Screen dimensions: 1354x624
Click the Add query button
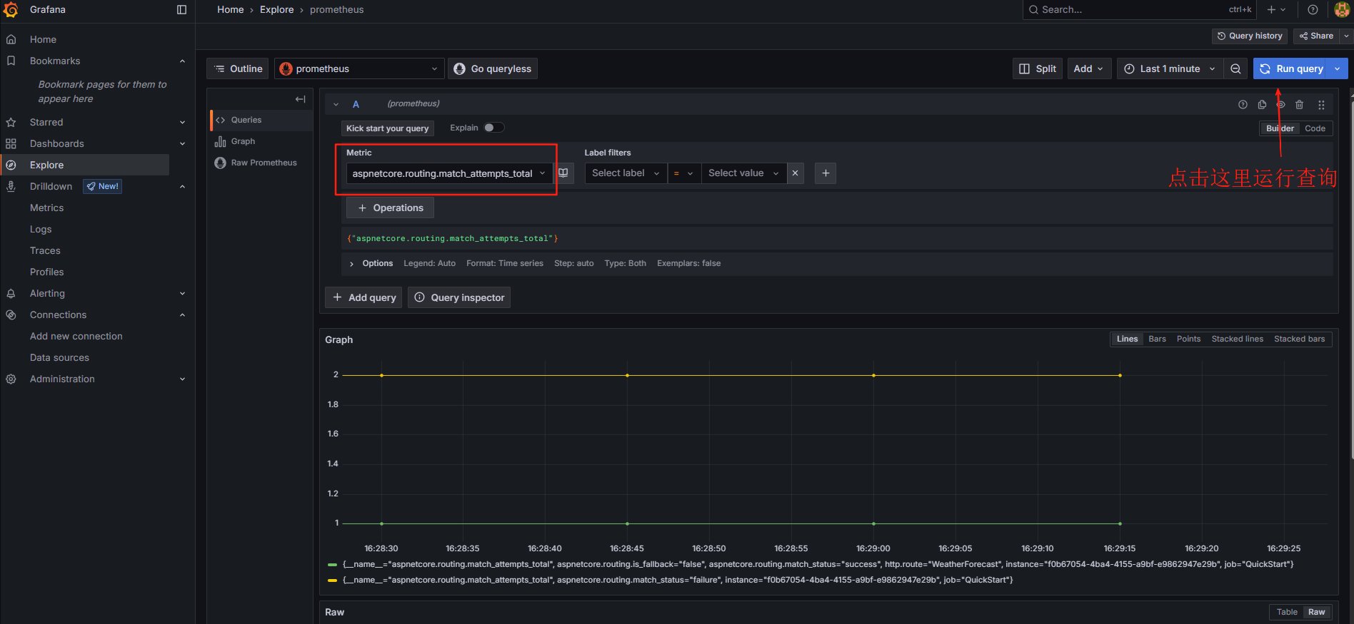pyautogui.click(x=363, y=297)
